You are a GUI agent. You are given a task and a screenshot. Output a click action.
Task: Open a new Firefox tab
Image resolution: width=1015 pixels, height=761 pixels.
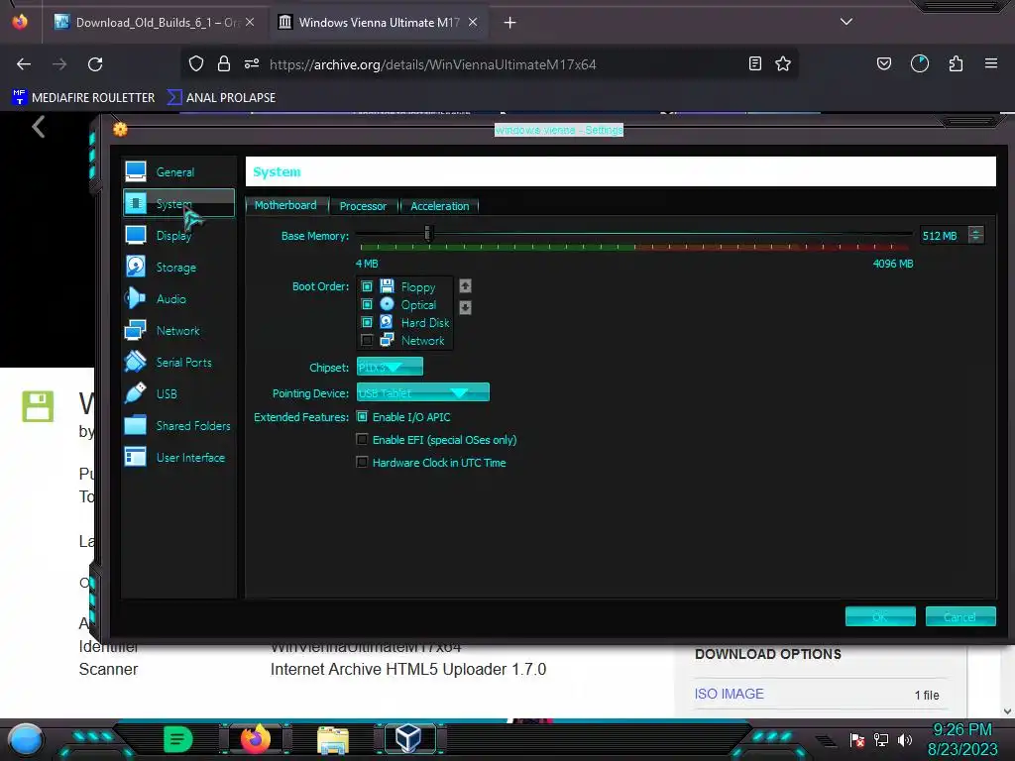point(510,23)
